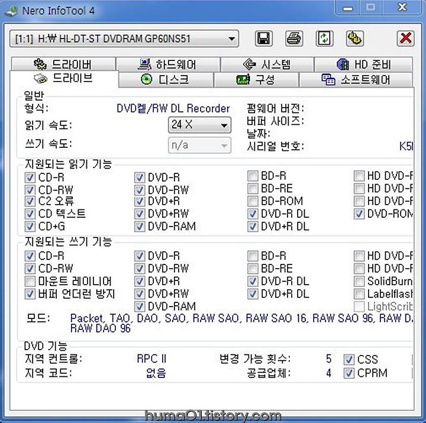Screen dimensions: 426x423
Task: Click the 없음 region code value
Action: click(x=156, y=373)
